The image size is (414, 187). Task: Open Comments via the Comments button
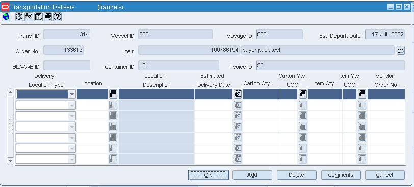tap(341, 175)
